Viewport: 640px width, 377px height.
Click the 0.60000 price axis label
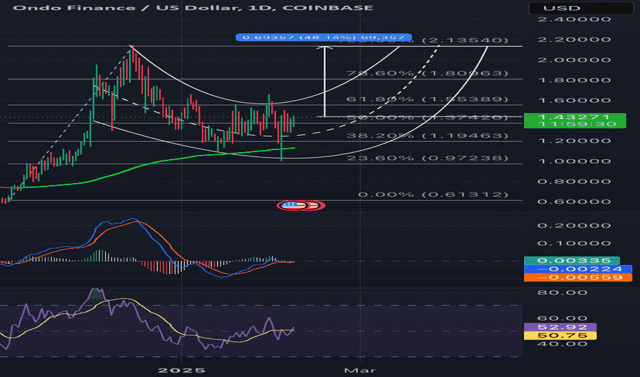coord(574,202)
